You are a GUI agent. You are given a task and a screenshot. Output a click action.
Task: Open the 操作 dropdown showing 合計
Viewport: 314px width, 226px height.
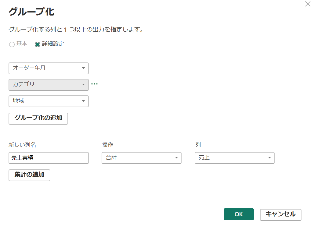tap(141, 158)
